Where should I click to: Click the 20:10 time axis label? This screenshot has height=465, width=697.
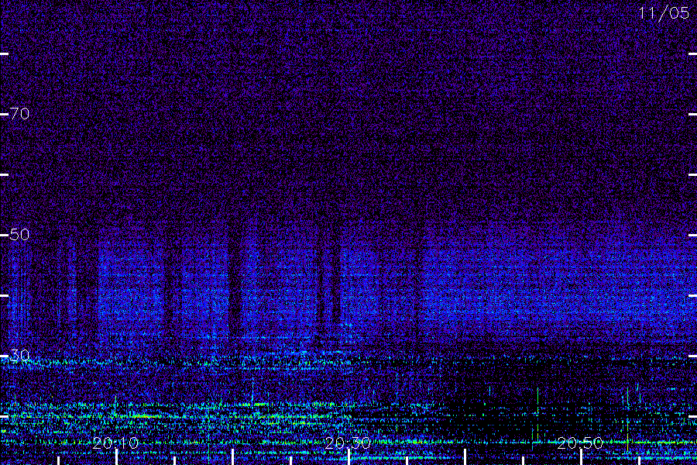pos(115,443)
